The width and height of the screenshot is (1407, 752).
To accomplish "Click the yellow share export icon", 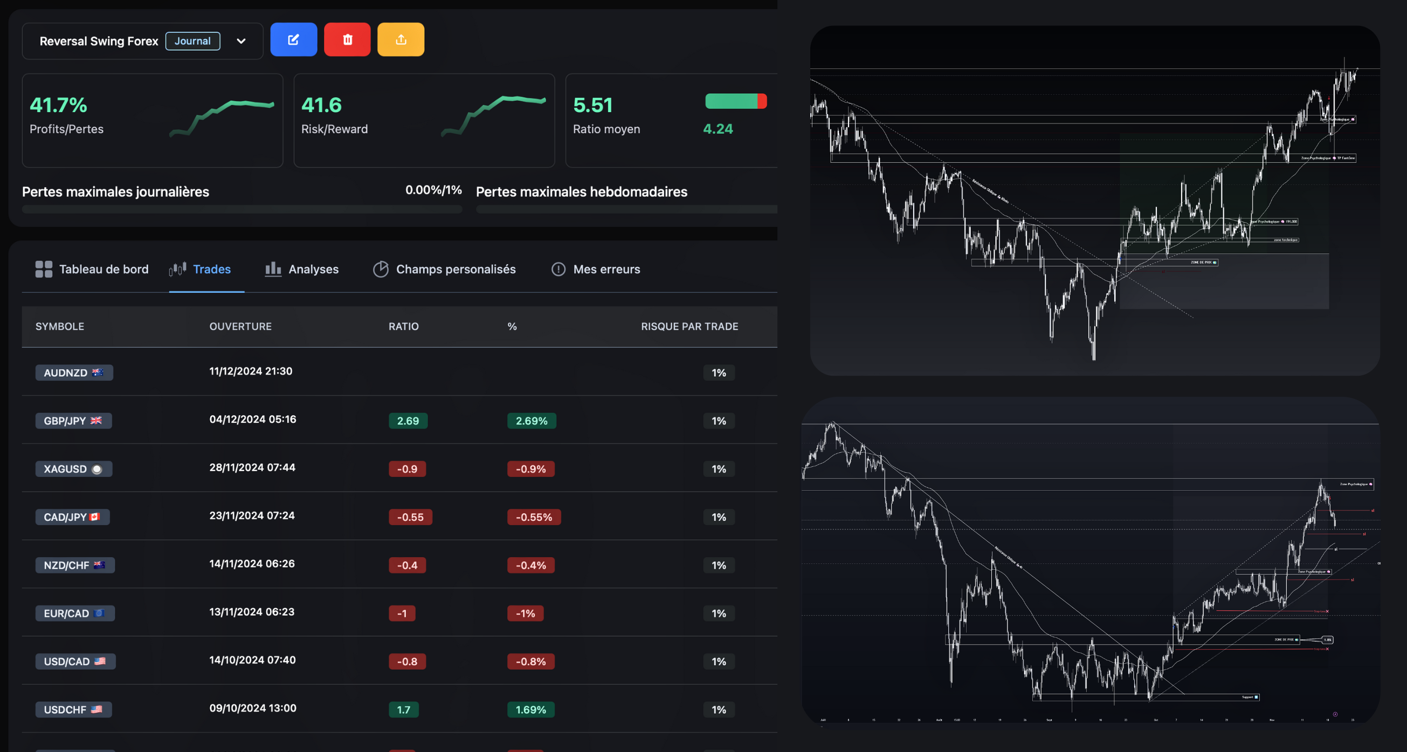I will (401, 39).
